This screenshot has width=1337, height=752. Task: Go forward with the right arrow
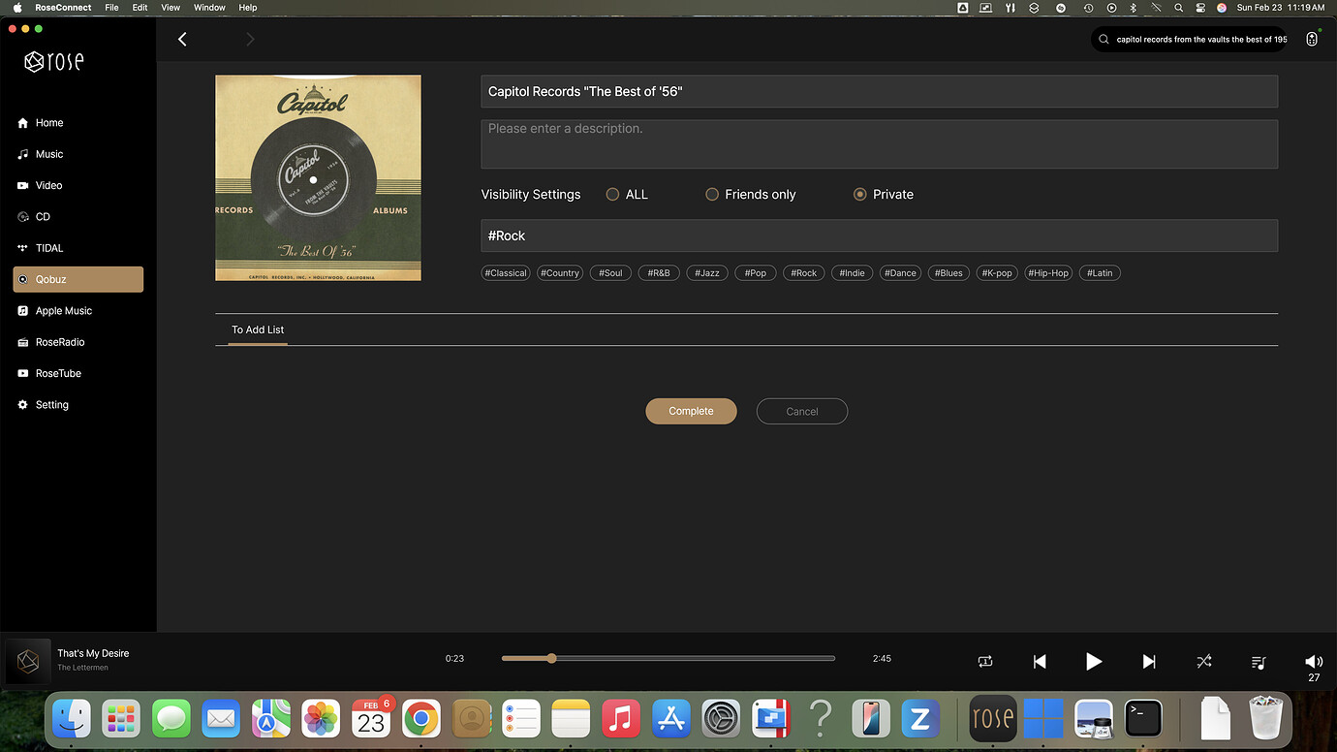click(x=250, y=39)
